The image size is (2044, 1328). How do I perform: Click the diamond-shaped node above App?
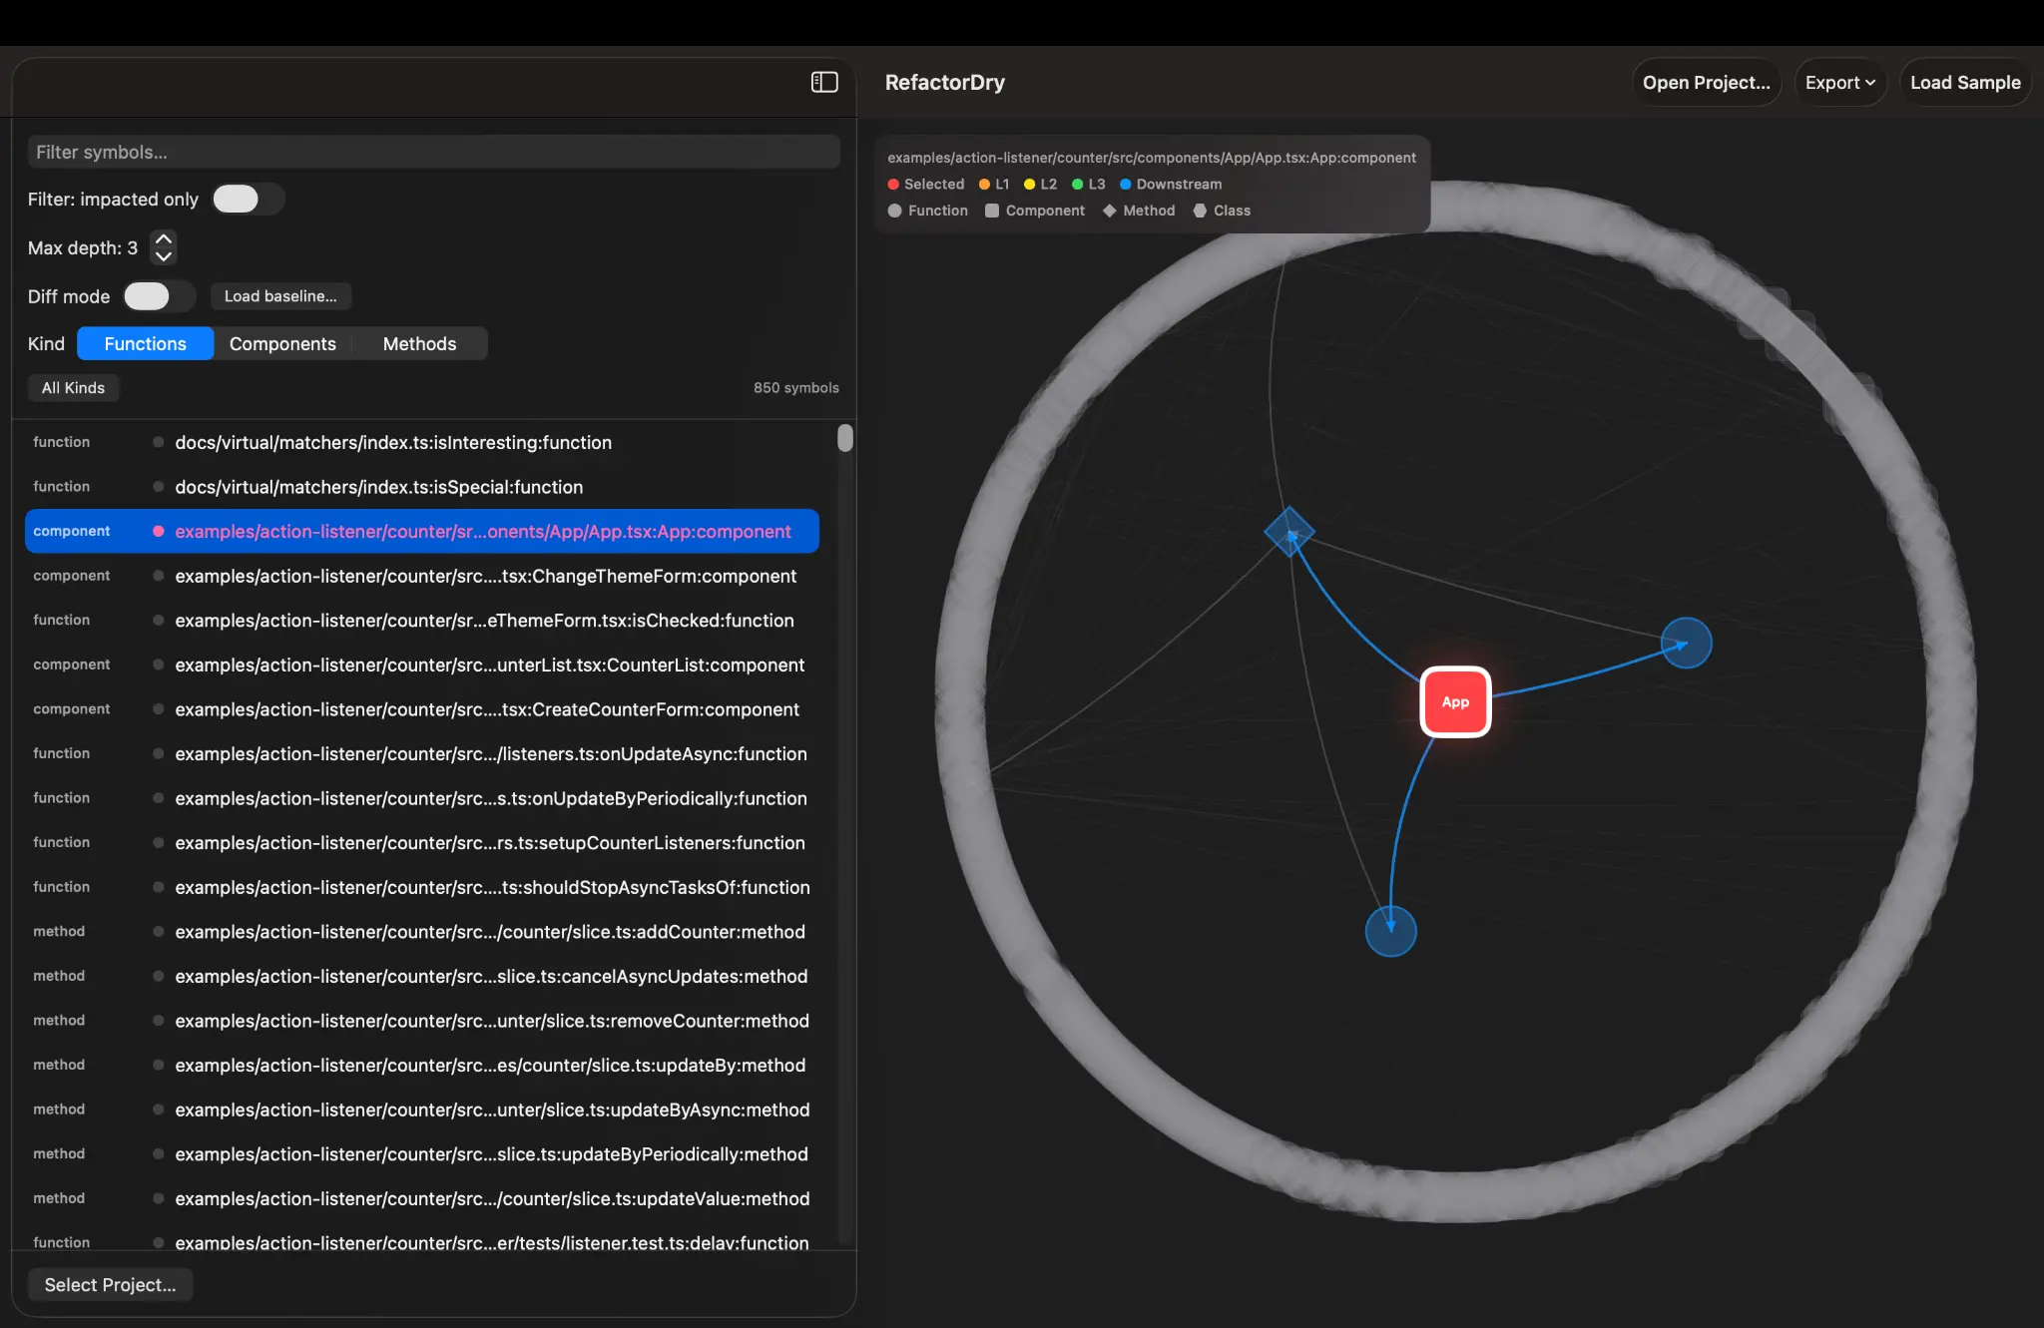coord(1289,531)
